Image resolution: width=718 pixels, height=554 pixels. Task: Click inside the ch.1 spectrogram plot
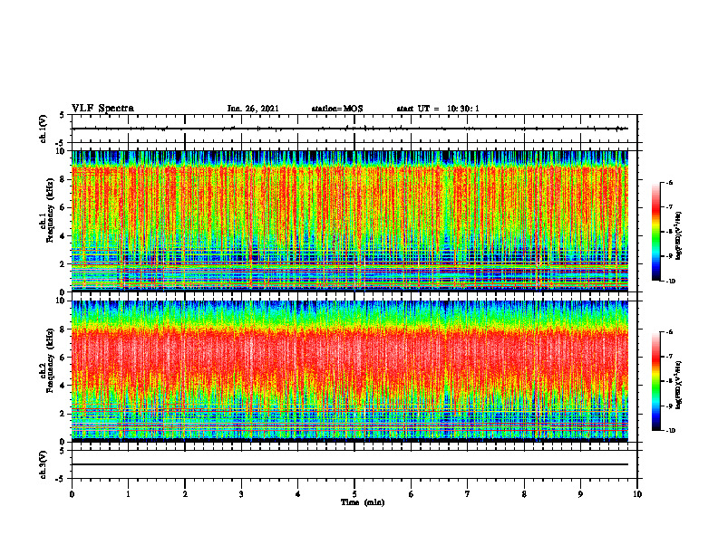350,221
